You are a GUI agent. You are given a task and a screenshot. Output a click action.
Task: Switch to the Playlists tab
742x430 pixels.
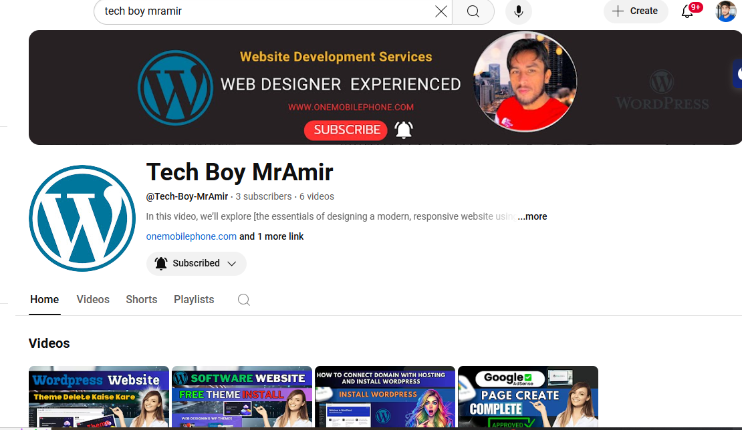click(194, 300)
